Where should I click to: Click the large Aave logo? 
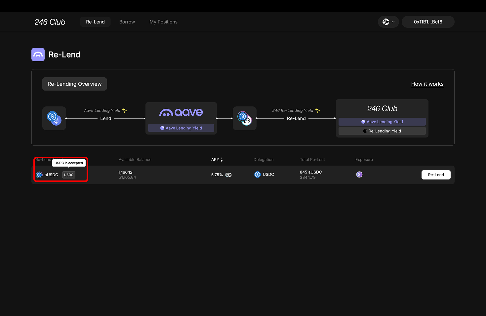click(181, 112)
